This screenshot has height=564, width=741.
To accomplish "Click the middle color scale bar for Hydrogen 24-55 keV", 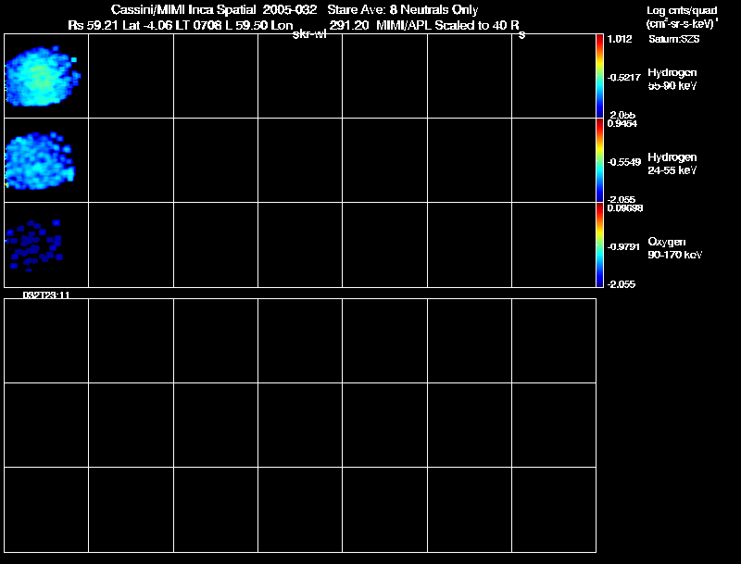I will [599, 160].
